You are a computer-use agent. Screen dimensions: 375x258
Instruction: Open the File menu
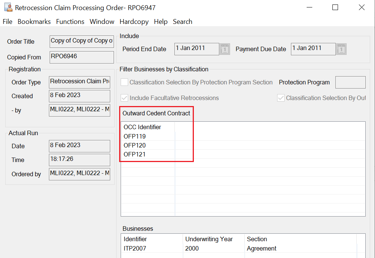click(7, 22)
